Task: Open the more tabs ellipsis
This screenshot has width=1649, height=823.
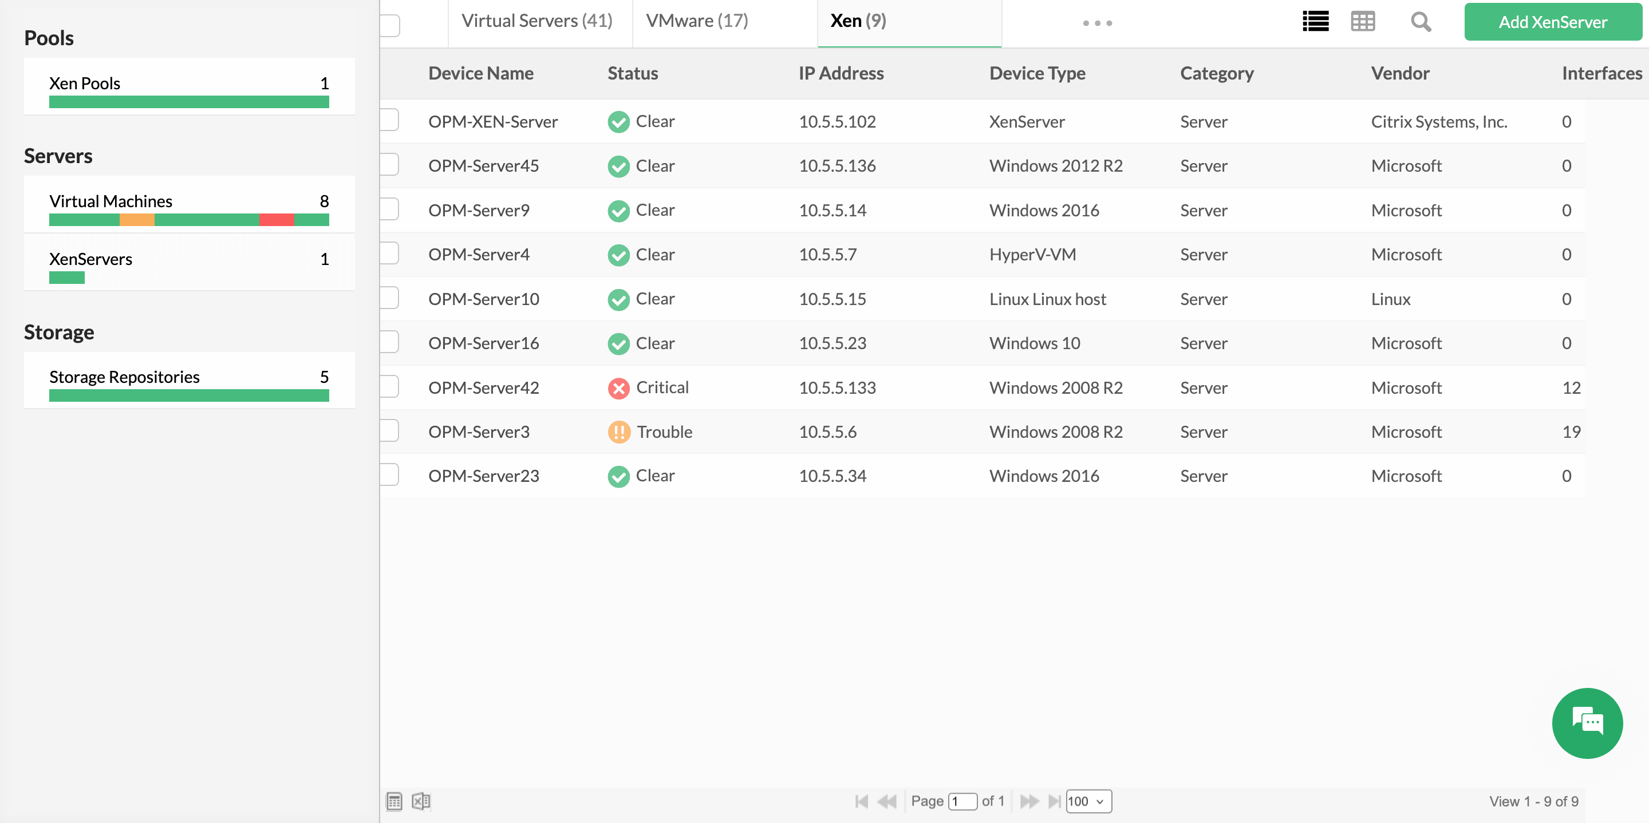Action: (x=1097, y=23)
